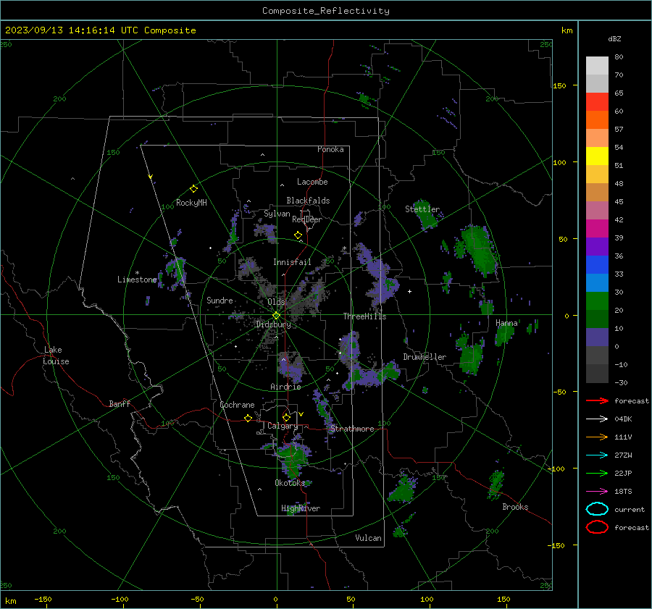The image size is (652, 609).
Task: Click the red forecast arrow in legend
Action: tap(597, 400)
